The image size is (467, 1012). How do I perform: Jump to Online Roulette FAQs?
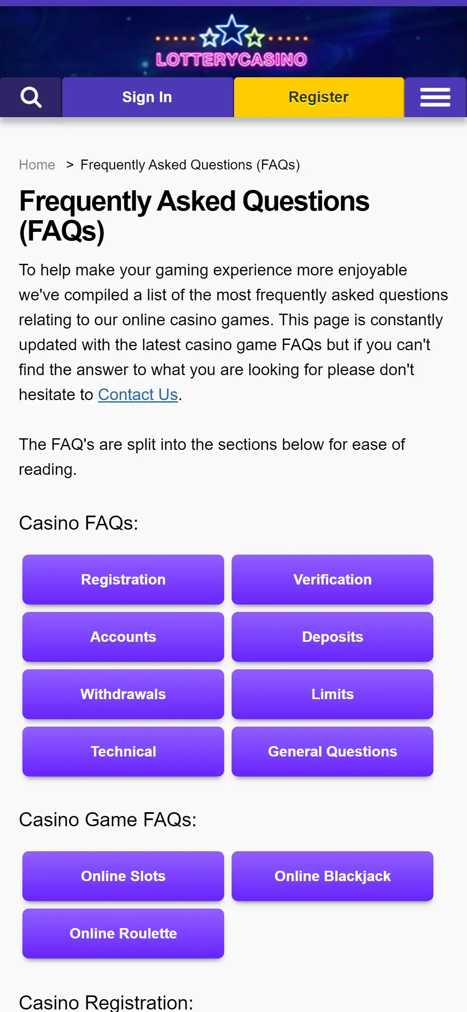pyautogui.click(x=123, y=933)
